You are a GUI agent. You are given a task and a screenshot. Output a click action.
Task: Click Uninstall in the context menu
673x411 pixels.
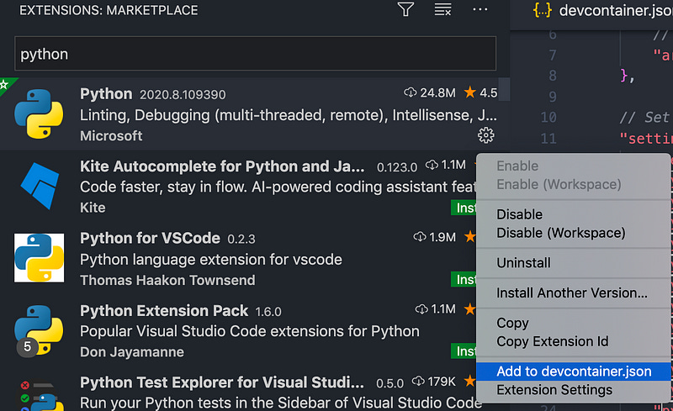pos(523,263)
